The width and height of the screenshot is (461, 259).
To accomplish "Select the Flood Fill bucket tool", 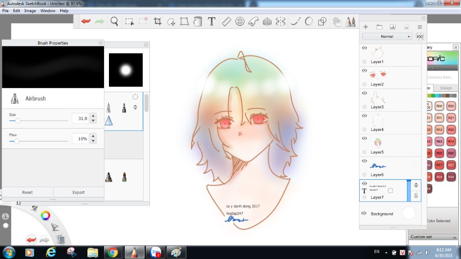I will coord(198,22).
